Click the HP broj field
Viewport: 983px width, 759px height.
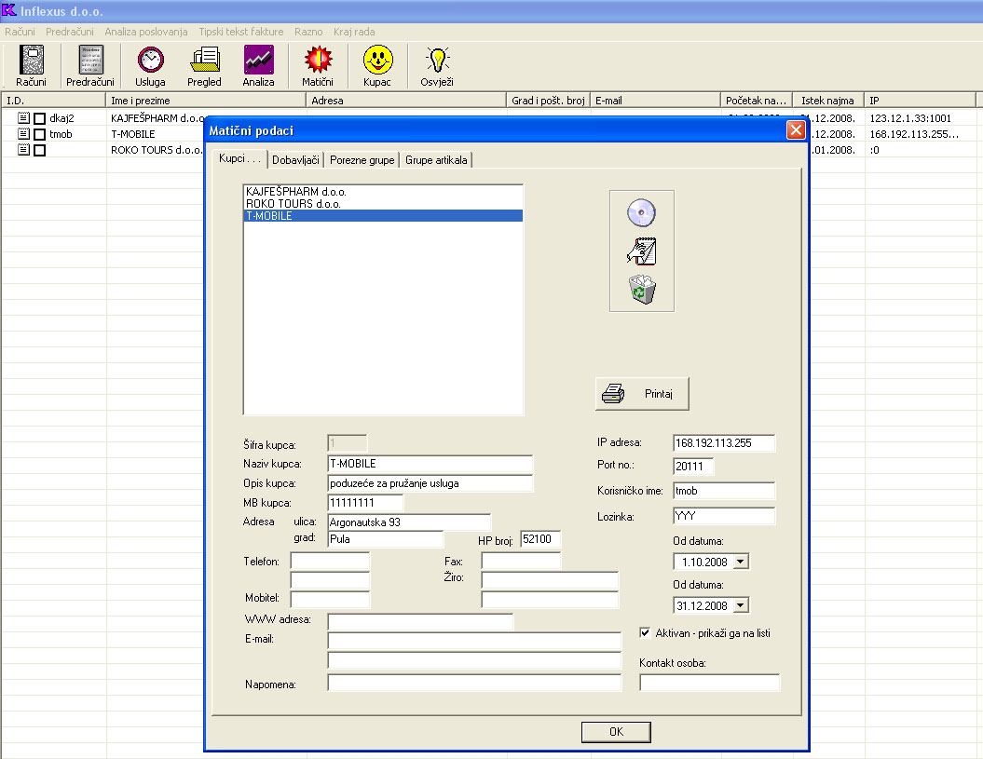point(540,539)
